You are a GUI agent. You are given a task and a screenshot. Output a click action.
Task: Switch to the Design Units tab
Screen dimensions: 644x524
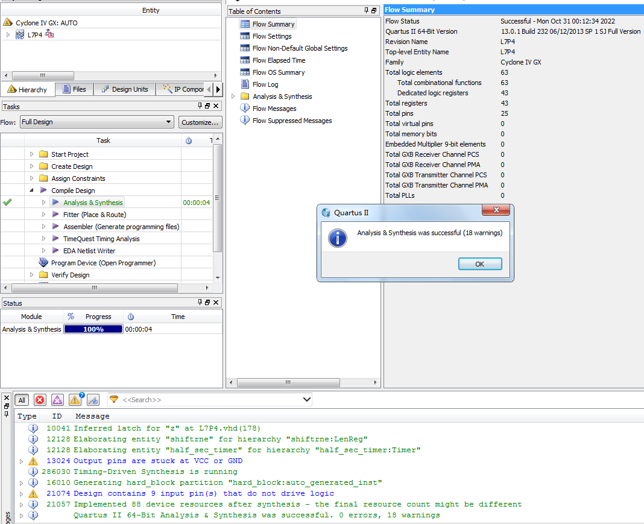pos(125,89)
